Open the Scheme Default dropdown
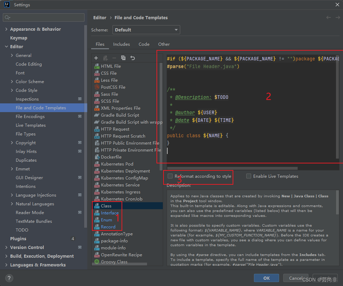The width and height of the screenshot is (343, 286). [146, 30]
